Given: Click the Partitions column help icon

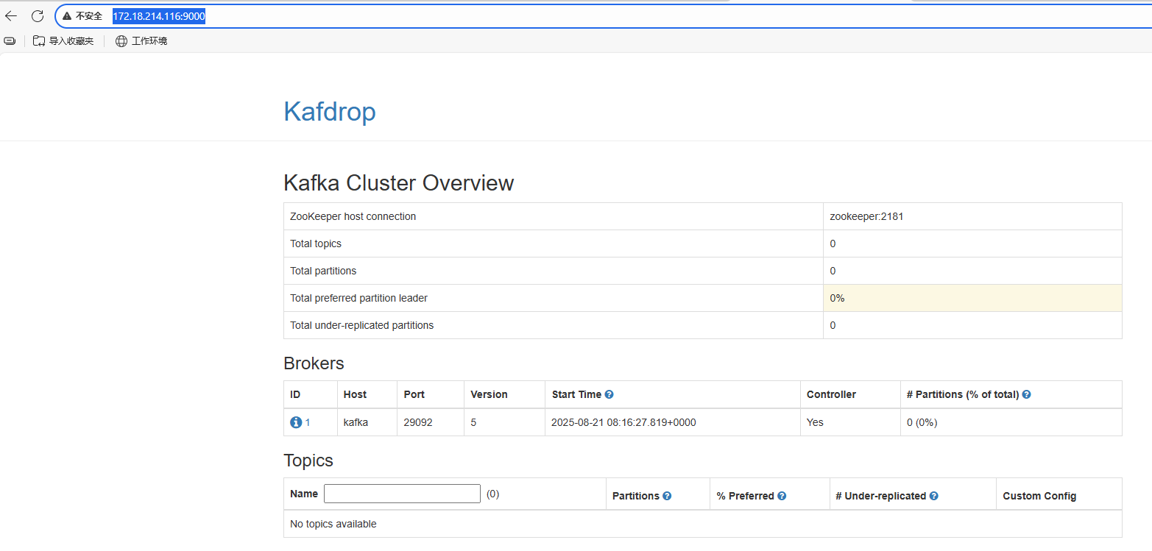Looking at the screenshot, I should coord(666,496).
